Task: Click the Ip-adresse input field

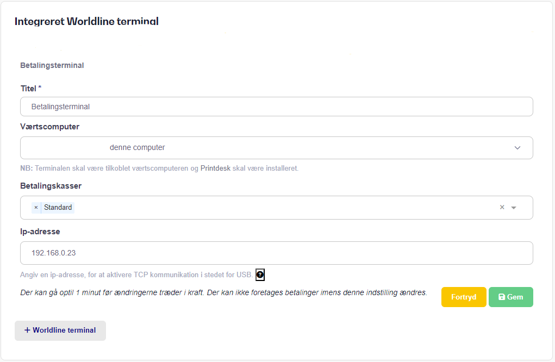Action: [277, 253]
